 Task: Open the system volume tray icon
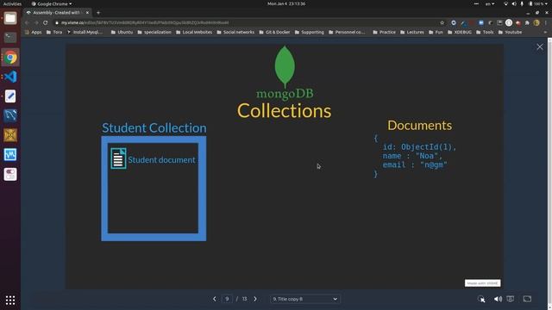(x=514, y=3)
